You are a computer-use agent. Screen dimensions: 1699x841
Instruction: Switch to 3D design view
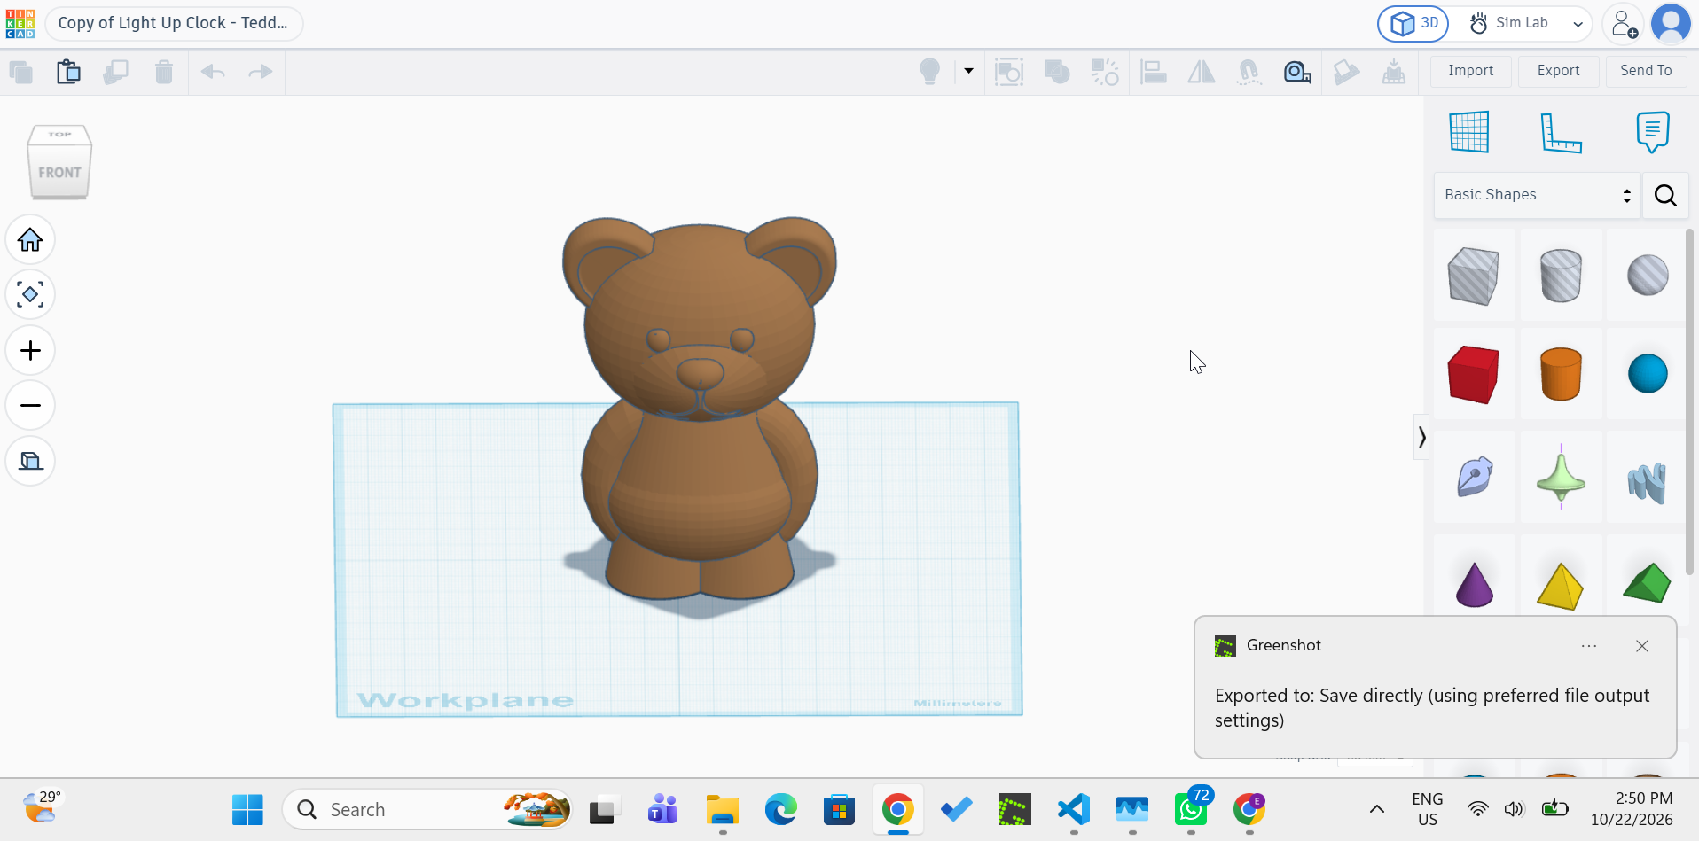coord(1413,23)
